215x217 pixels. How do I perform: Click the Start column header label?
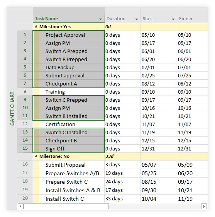click(148, 19)
